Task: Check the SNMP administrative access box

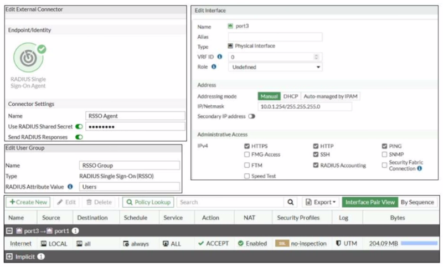Action: [384, 154]
